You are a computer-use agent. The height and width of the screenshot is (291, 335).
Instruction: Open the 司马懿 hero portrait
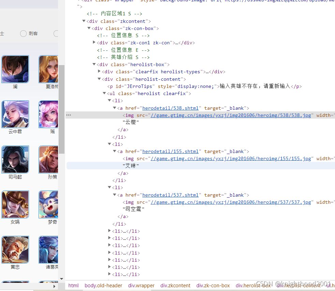tap(15, 159)
